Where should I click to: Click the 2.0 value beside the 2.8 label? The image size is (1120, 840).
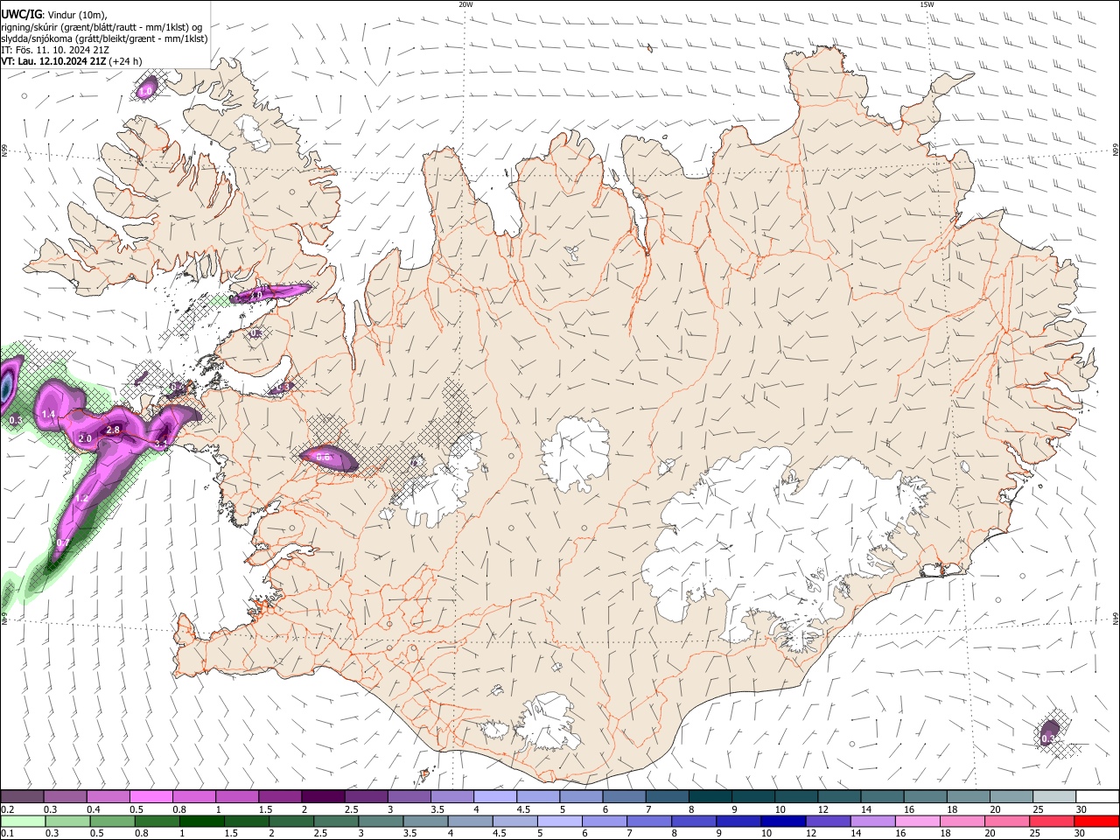[x=85, y=438]
